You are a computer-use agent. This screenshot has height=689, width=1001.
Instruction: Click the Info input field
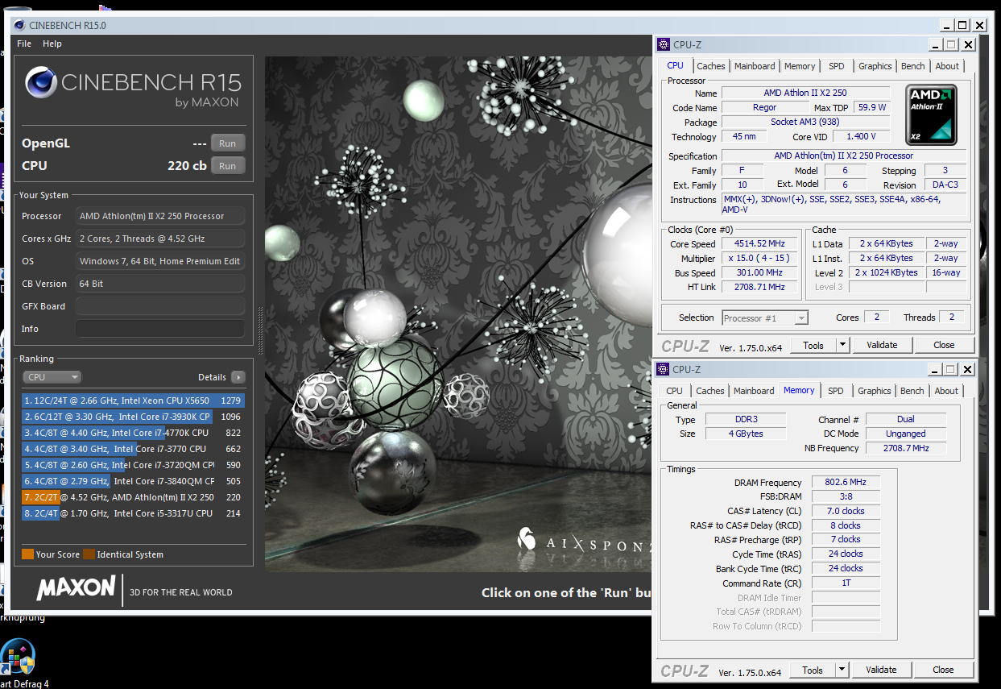pos(159,329)
